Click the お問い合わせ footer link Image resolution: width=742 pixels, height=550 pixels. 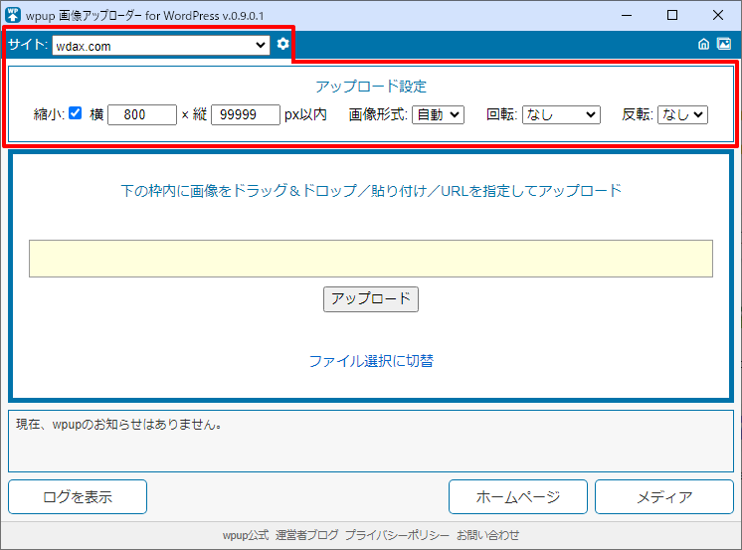pyautogui.click(x=488, y=535)
